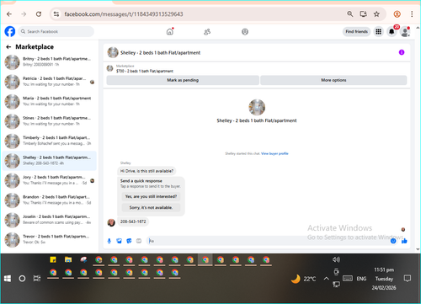Open the notifications bell icon
The width and height of the screenshot is (421, 304).
point(392,32)
